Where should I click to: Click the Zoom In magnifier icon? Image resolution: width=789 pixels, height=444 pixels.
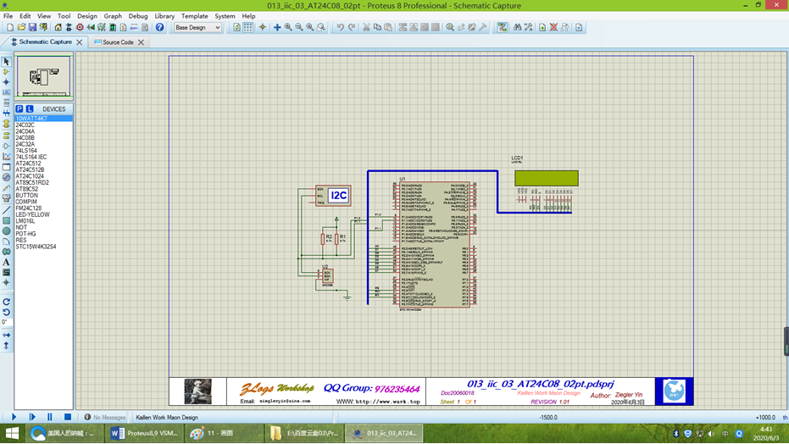288,27
